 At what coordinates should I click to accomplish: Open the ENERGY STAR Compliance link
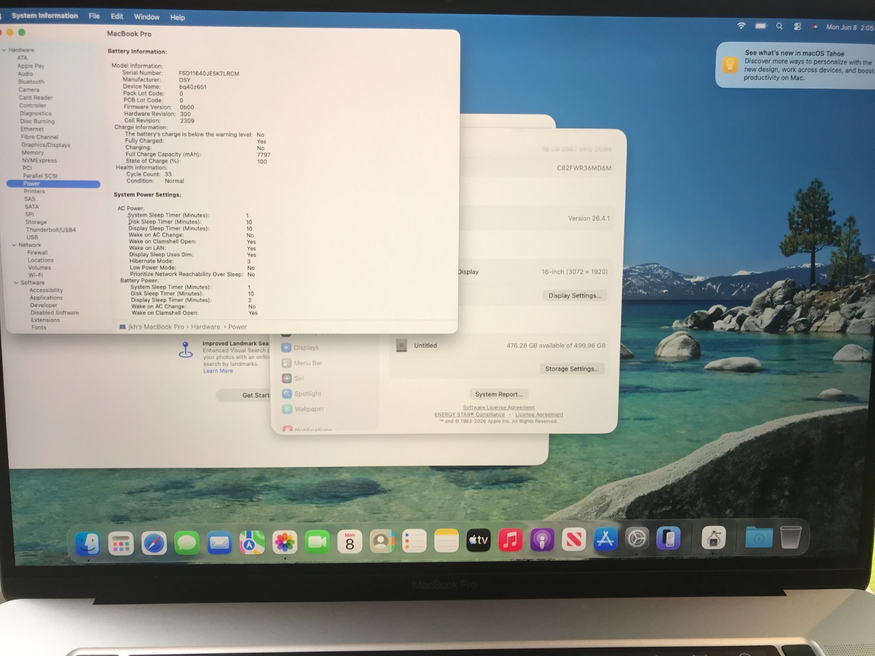[469, 414]
